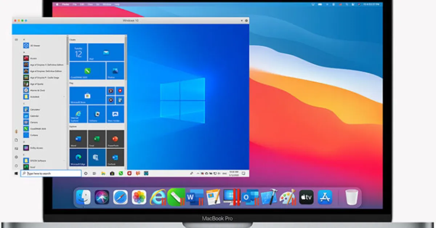
Task: Open the Outlook tile in Explore group
Action: point(115,158)
